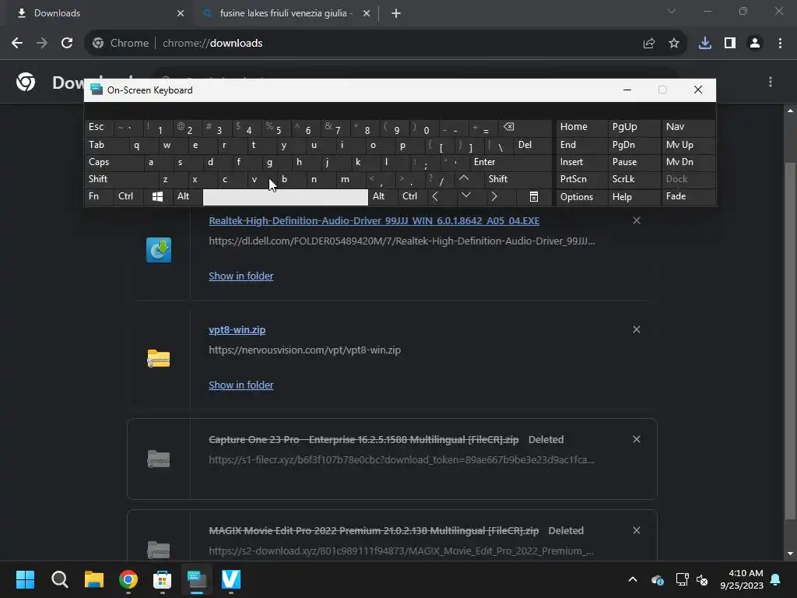Toggle the ScrLk key

[634, 179]
